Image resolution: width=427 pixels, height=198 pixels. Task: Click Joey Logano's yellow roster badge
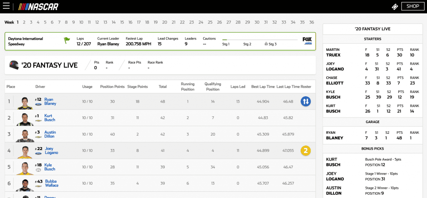(x=306, y=150)
